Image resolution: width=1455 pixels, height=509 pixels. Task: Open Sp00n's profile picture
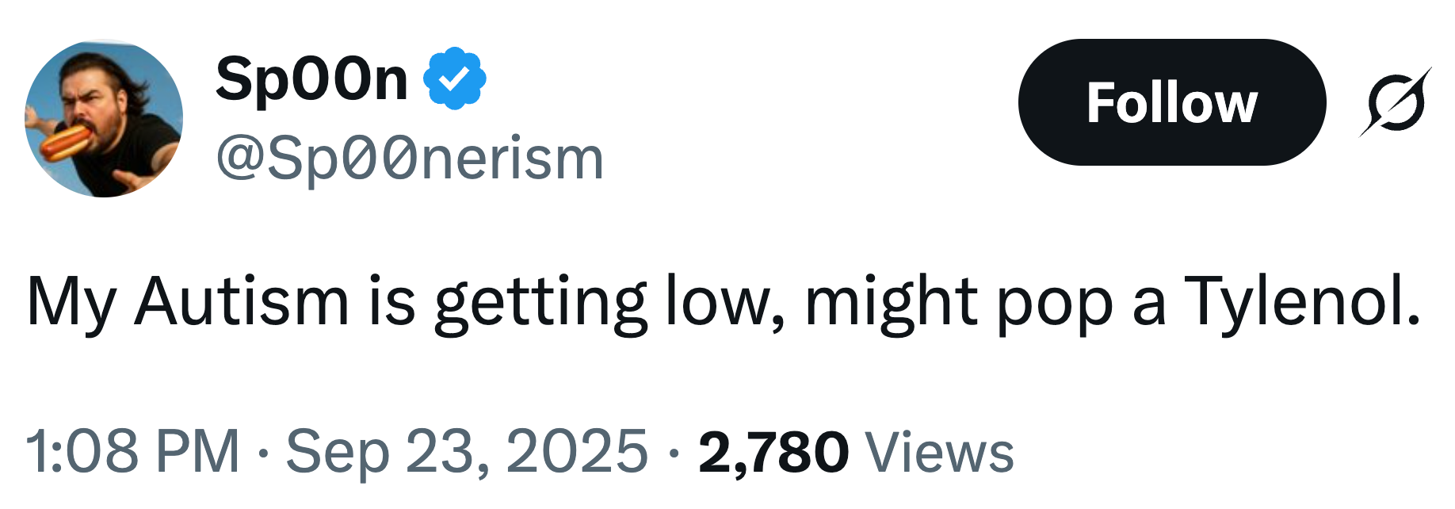104,119
